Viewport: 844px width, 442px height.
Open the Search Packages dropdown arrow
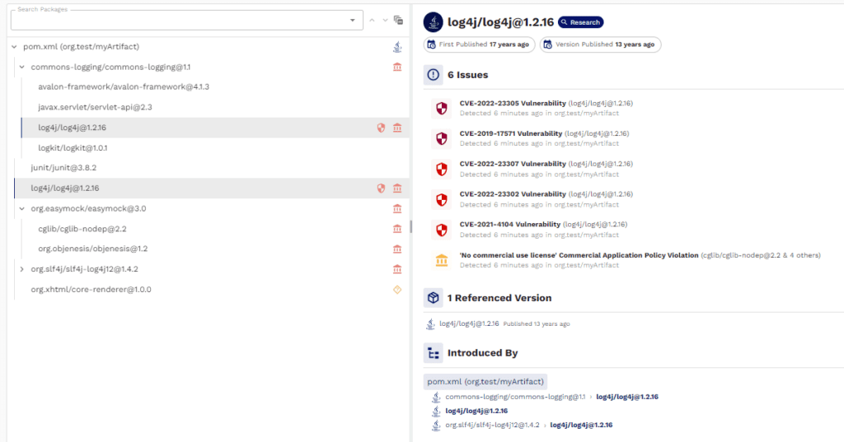pyautogui.click(x=353, y=21)
